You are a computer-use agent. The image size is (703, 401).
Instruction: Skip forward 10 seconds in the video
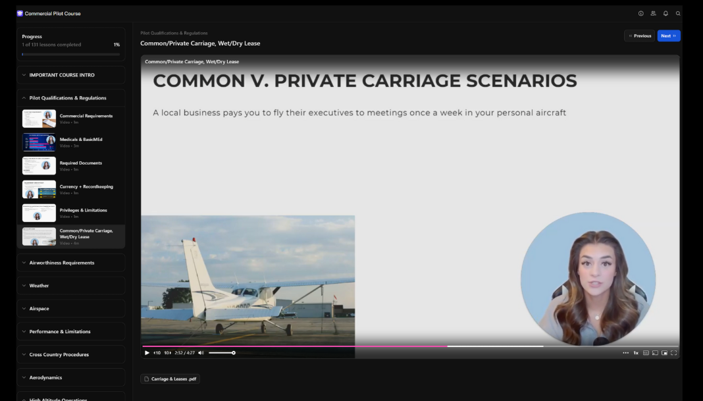coord(168,352)
